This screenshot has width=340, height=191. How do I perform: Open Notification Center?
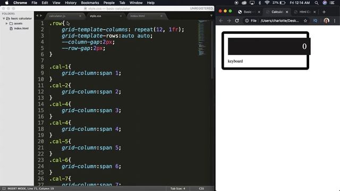[332, 3]
